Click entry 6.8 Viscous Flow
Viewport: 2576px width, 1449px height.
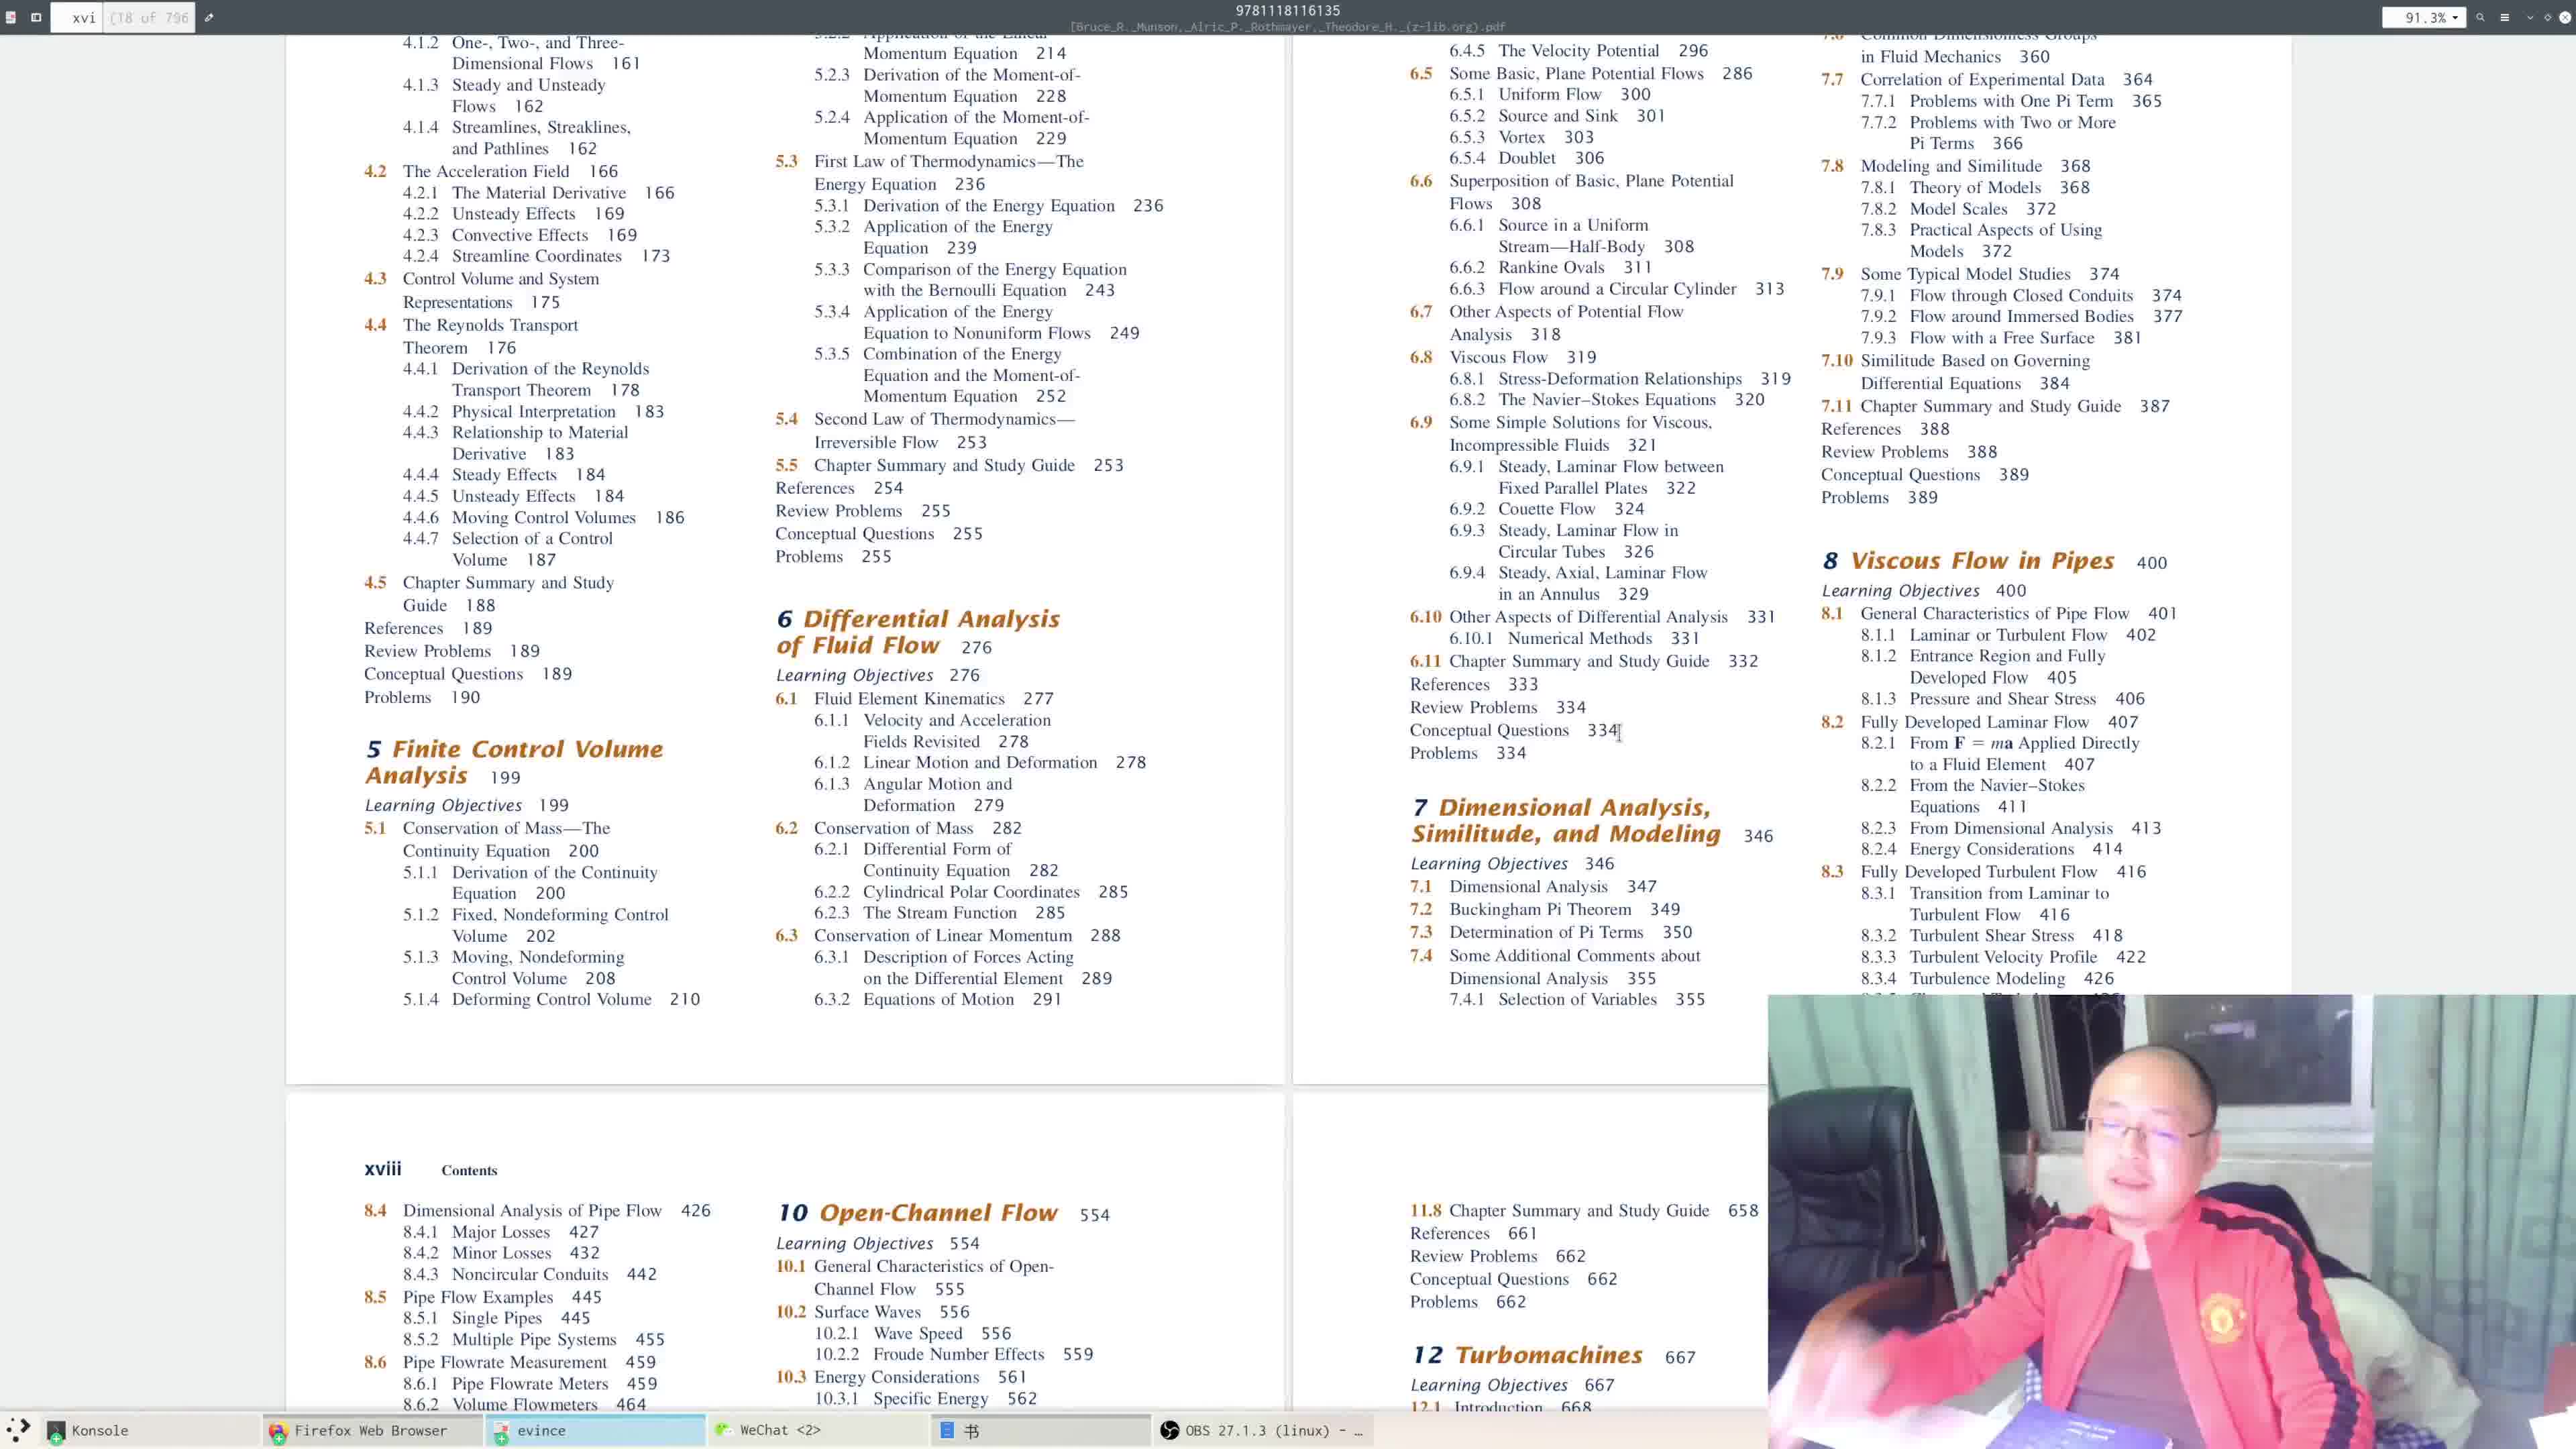tap(1503, 357)
